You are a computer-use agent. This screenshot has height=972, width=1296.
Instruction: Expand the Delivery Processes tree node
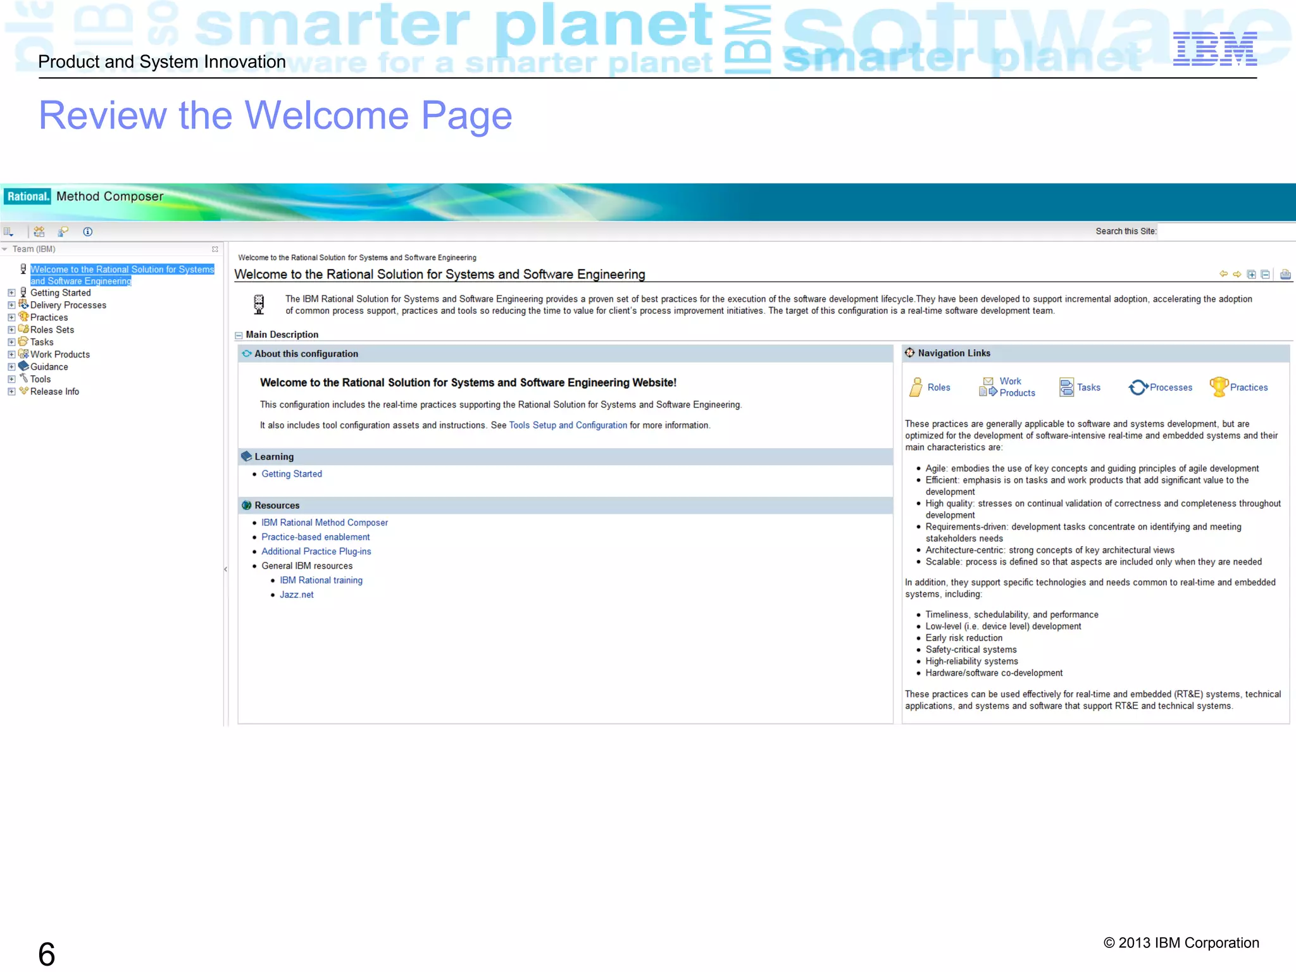11,305
